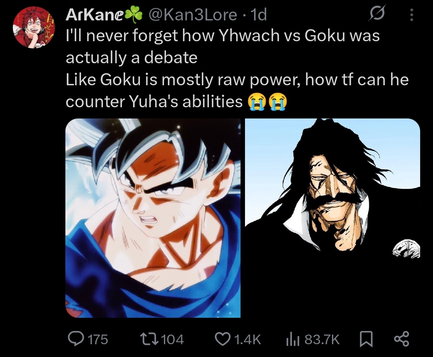Screen dimensions: 433x357
Task: Click the tweet text about Yhwach vs Goku
Action: pyautogui.click(x=237, y=69)
